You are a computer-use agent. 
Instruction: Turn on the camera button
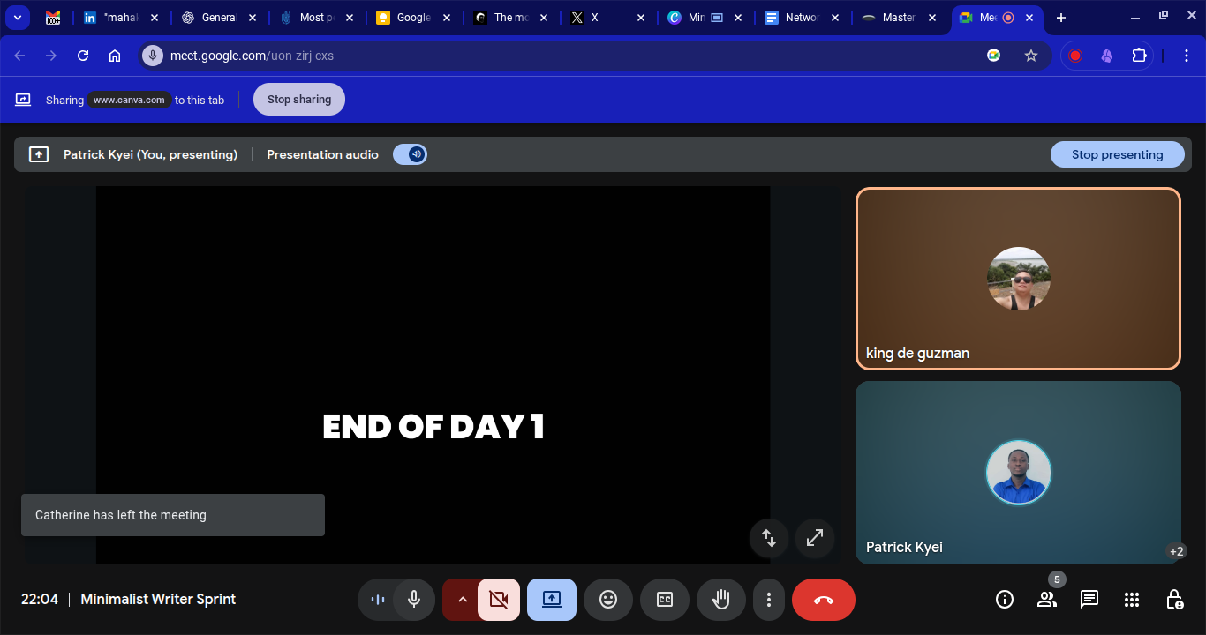pyautogui.click(x=499, y=600)
